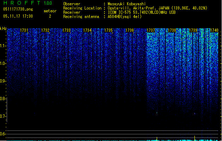222x141 pixels.
Task: Click the meteor label
Action: click(x=50, y=11)
